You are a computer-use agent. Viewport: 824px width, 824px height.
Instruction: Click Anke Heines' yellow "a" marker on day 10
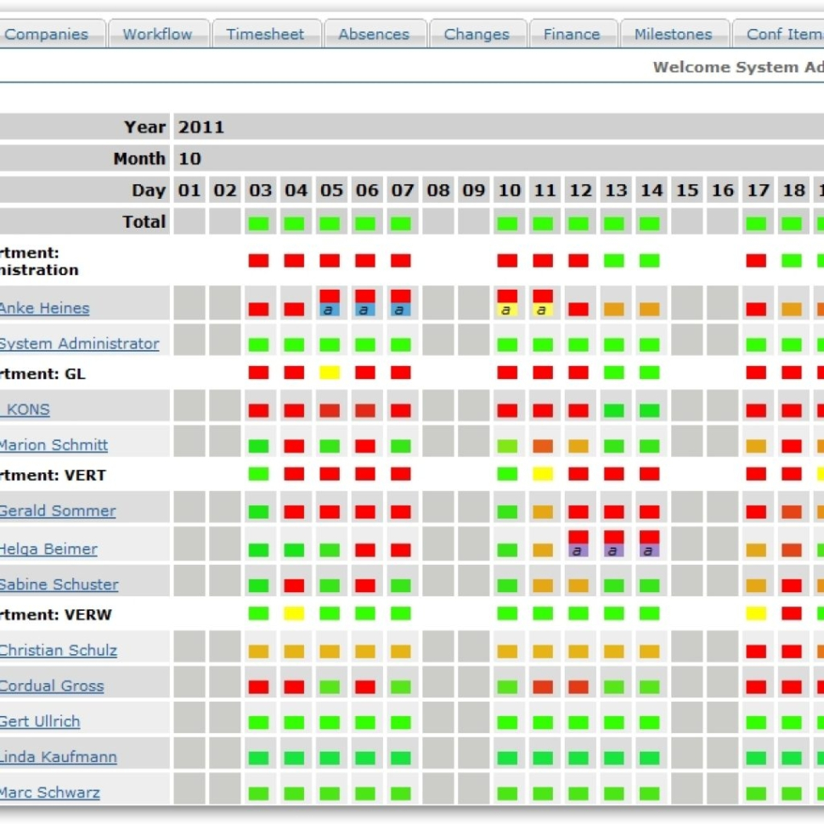(509, 309)
